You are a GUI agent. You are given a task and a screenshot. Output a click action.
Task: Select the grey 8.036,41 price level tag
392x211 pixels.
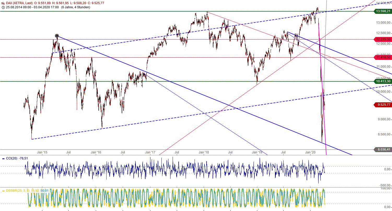tap(383, 150)
